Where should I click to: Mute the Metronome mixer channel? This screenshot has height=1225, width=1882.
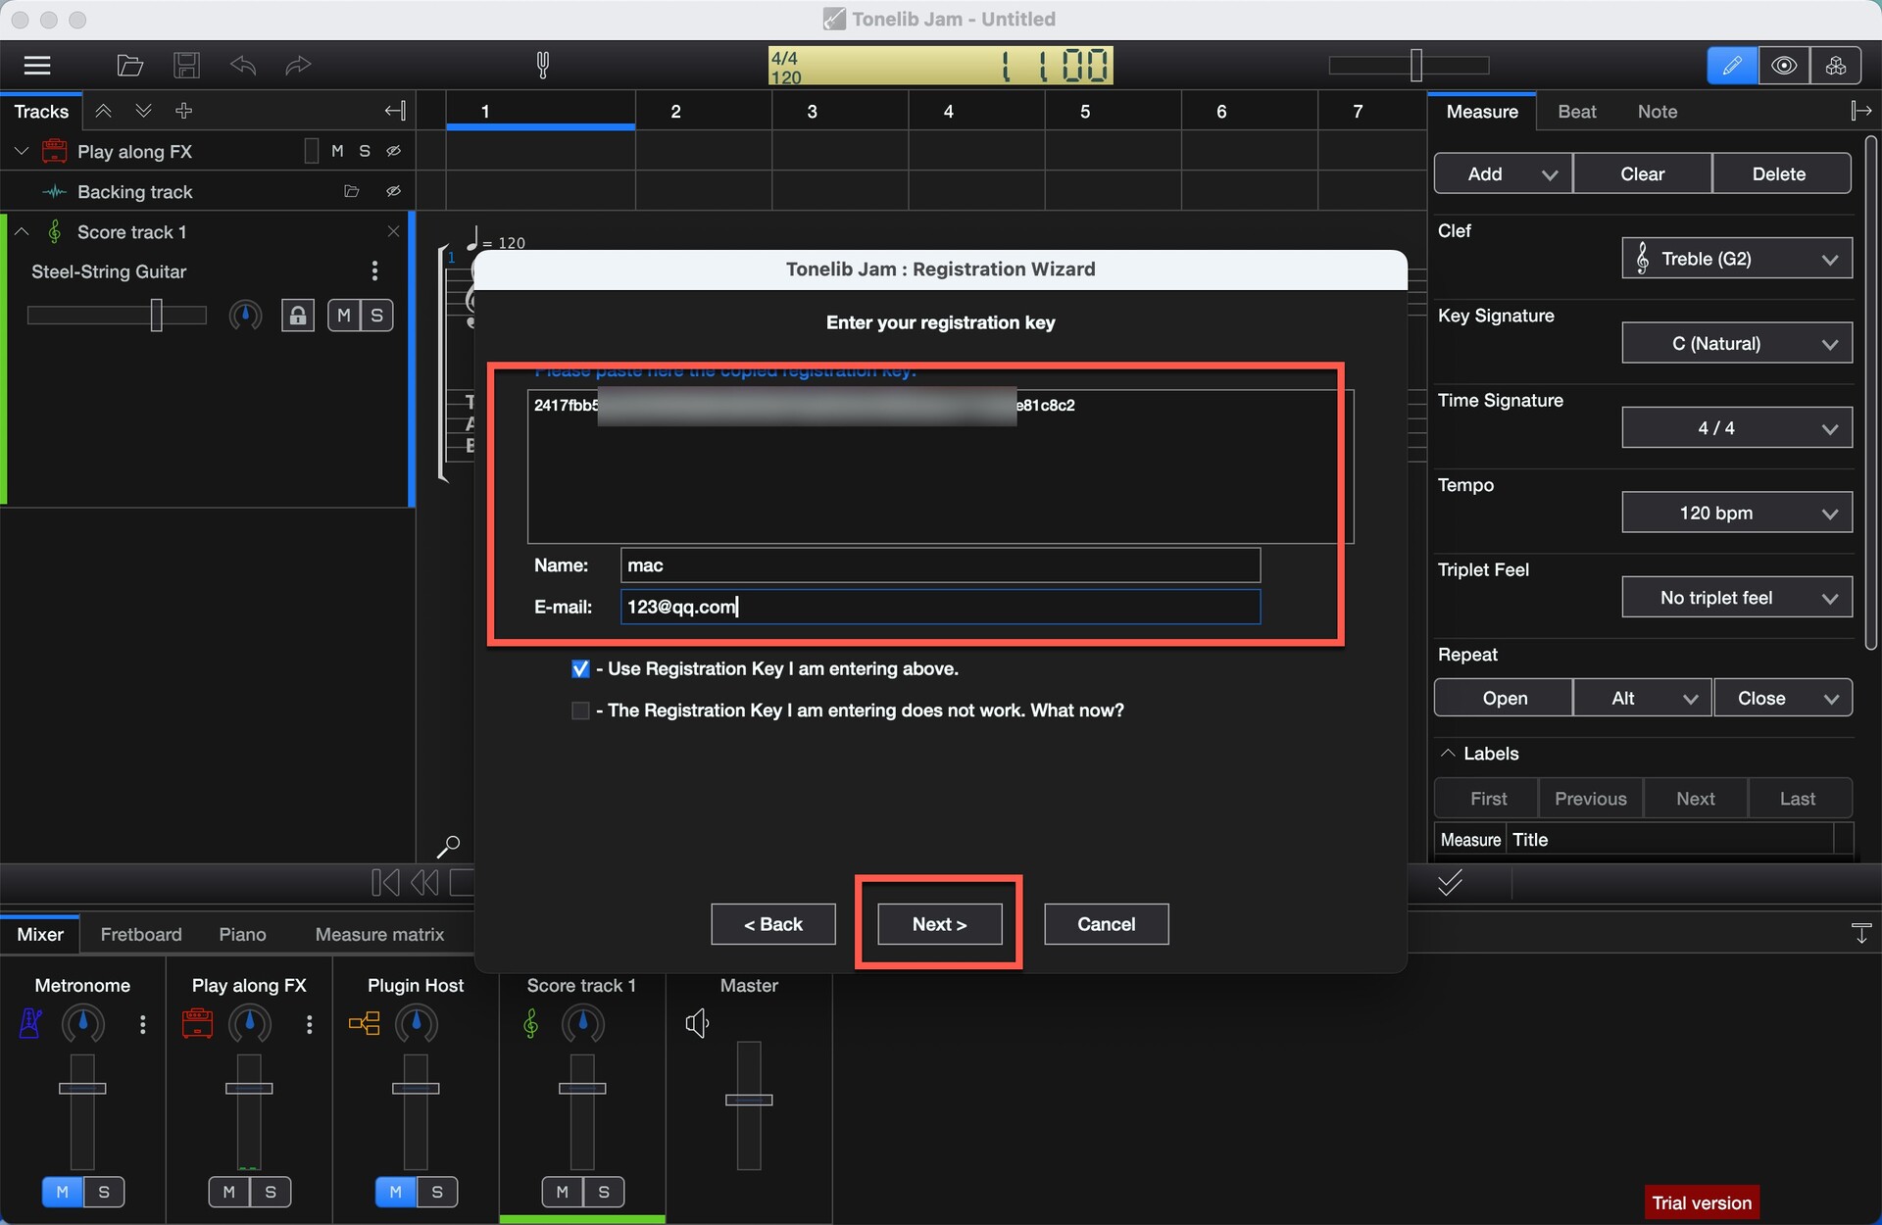[x=63, y=1192]
